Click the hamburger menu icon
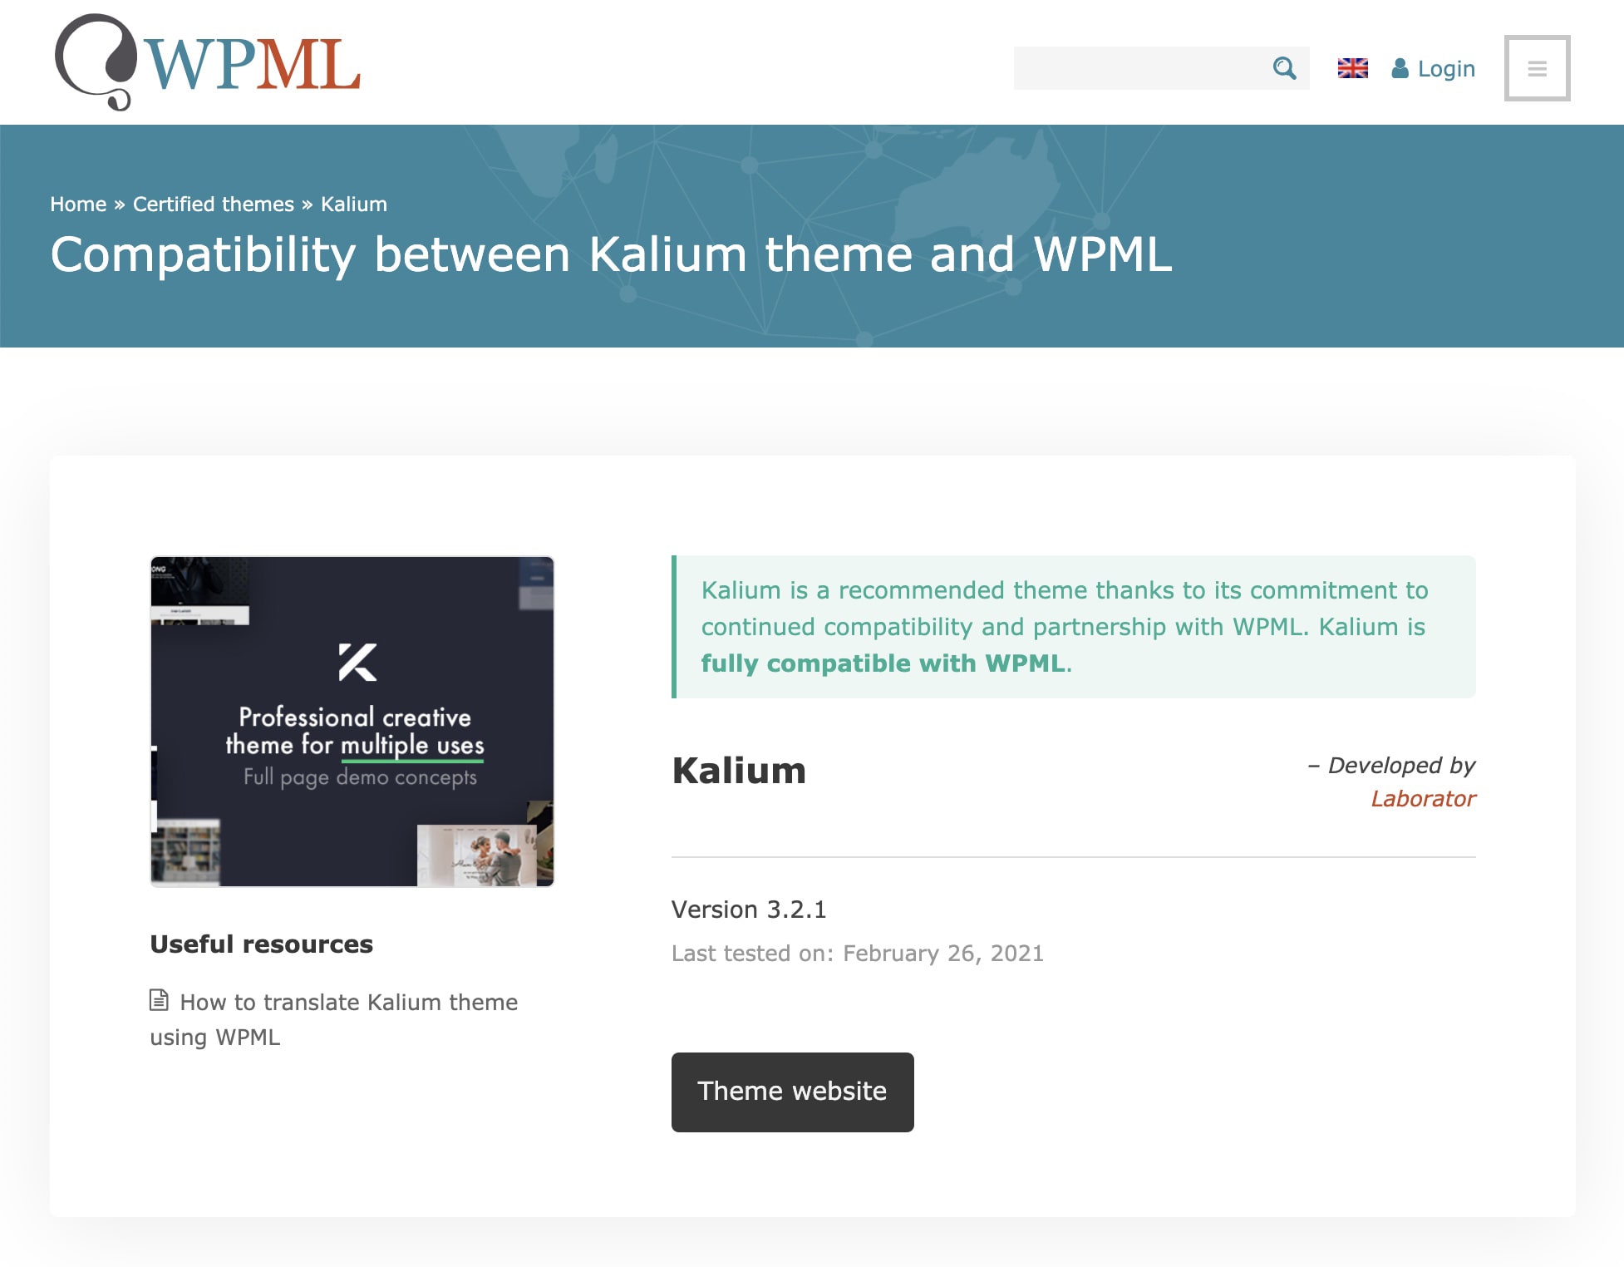Screen dimensions: 1624x1267 pyautogui.click(x=1536, y=67)
